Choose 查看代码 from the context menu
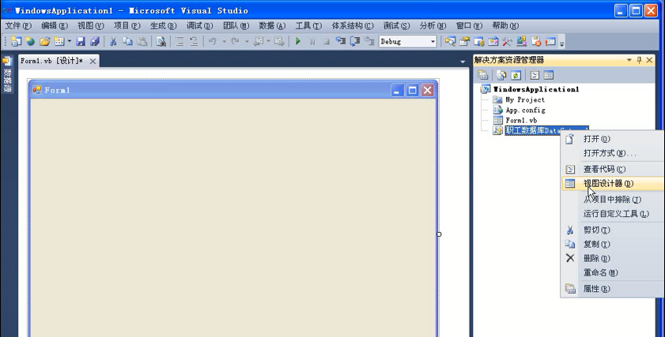 pyautogui.click(x=612, y=170)
